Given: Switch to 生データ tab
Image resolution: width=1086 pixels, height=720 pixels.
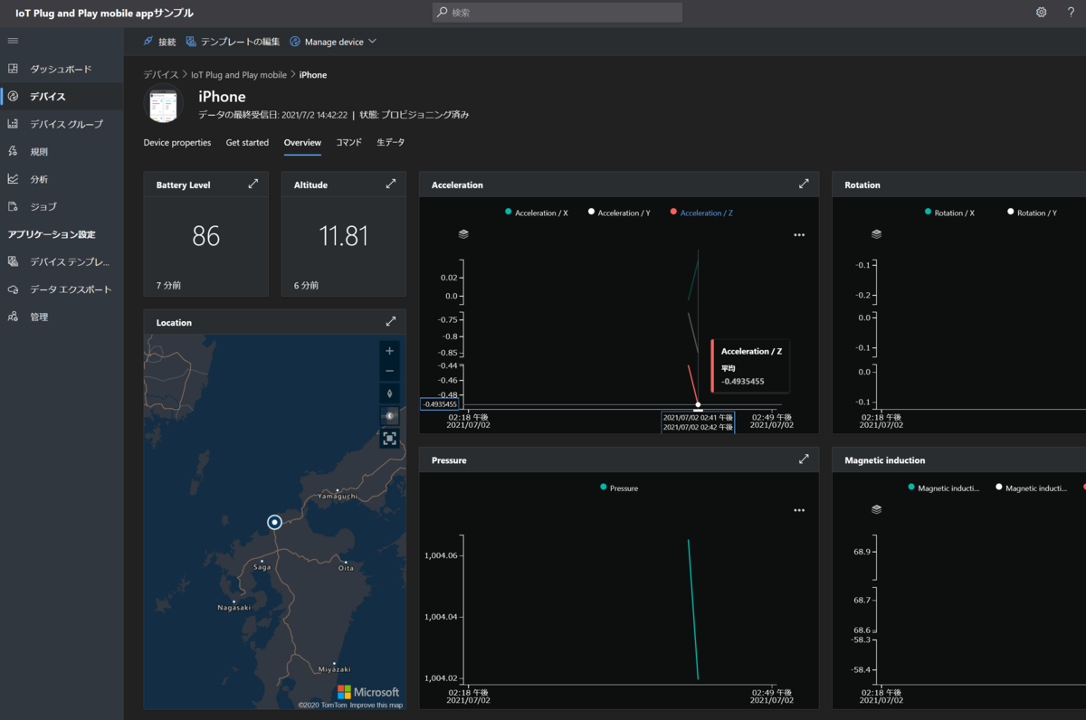Looking at the screenshot, I should pyautogui.click(x=391, y=143).
